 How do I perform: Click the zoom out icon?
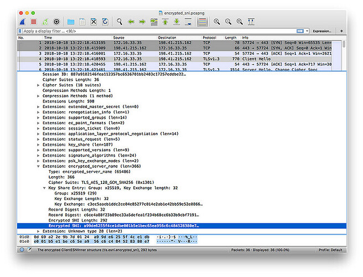pos(229,22)
